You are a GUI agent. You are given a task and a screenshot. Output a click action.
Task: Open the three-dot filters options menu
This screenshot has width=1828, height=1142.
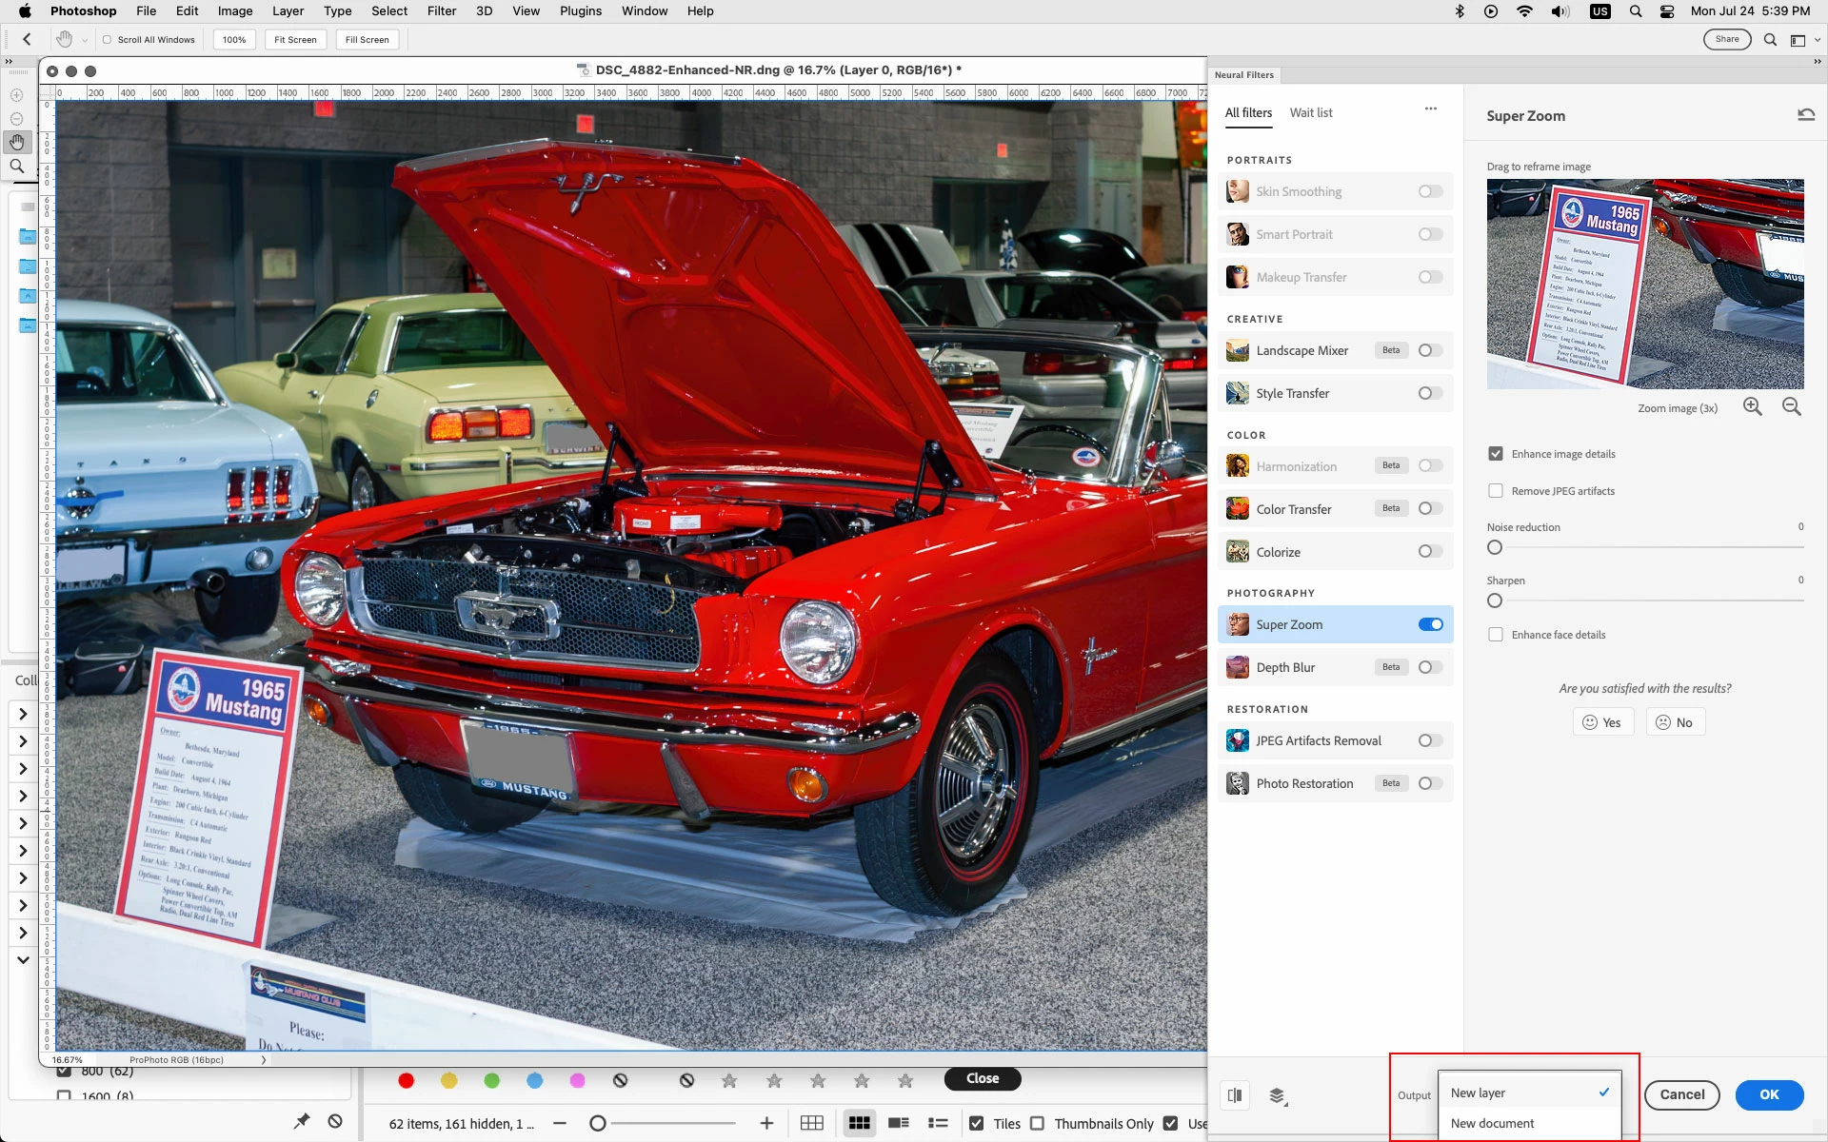[x=1430, y=109]
